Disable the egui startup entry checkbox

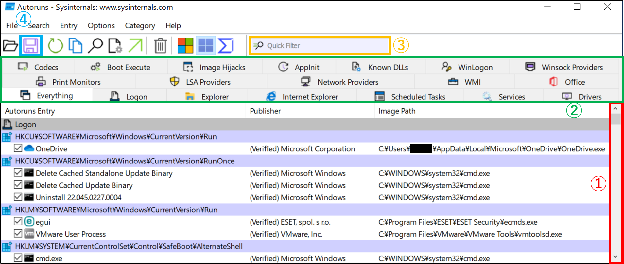point(18,222)
